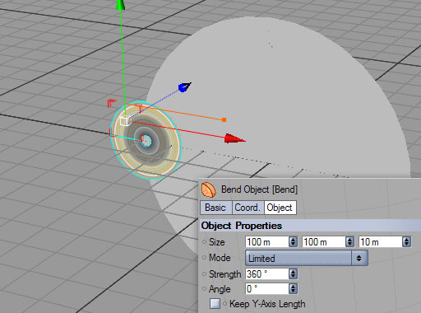Click the white axis origin cube
The image size is (421, 313).
pyautogui.click(x=125, y=121)
